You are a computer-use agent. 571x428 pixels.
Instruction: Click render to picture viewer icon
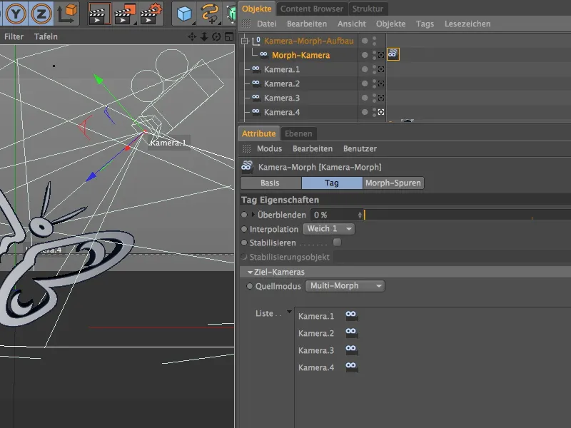pos(126,14)
